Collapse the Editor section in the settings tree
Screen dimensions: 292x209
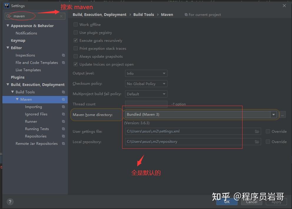tap(8, 48)
